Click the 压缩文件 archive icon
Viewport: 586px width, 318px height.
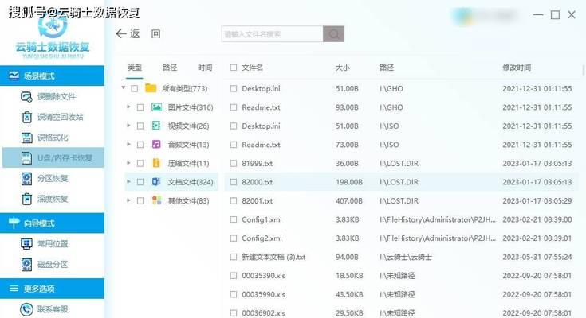tap(156, 163)
